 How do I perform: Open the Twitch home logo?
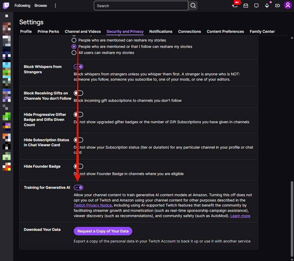6,6
